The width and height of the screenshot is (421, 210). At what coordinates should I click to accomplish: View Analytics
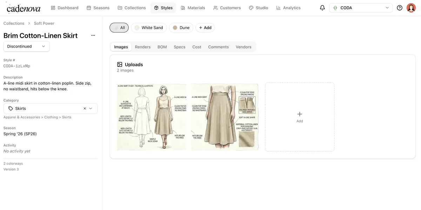click(288, 8)
